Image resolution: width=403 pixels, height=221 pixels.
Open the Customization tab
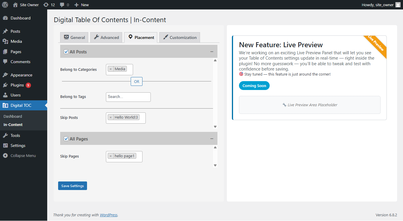pos(180,37)
